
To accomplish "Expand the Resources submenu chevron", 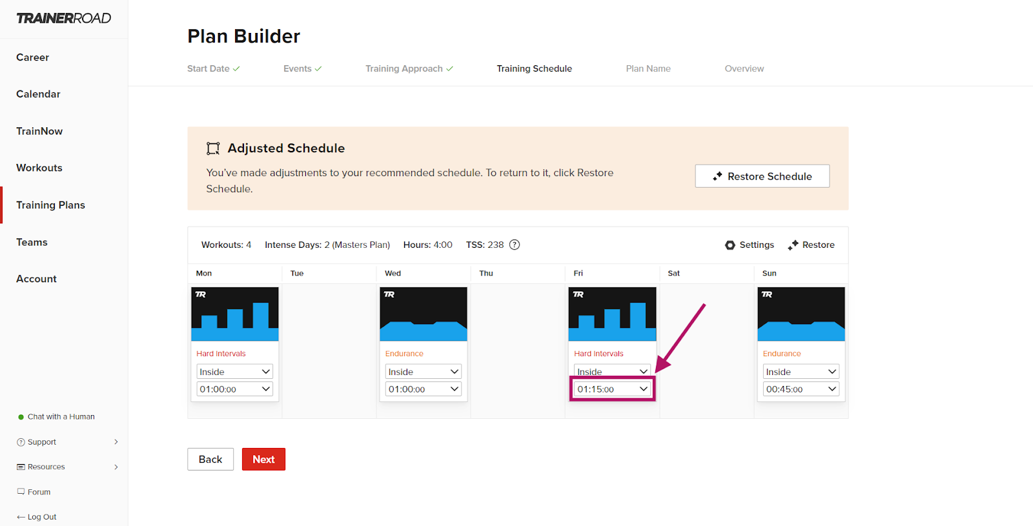I will click(116, 467).
